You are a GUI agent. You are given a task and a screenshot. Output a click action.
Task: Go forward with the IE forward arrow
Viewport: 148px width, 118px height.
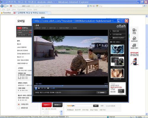5,6
